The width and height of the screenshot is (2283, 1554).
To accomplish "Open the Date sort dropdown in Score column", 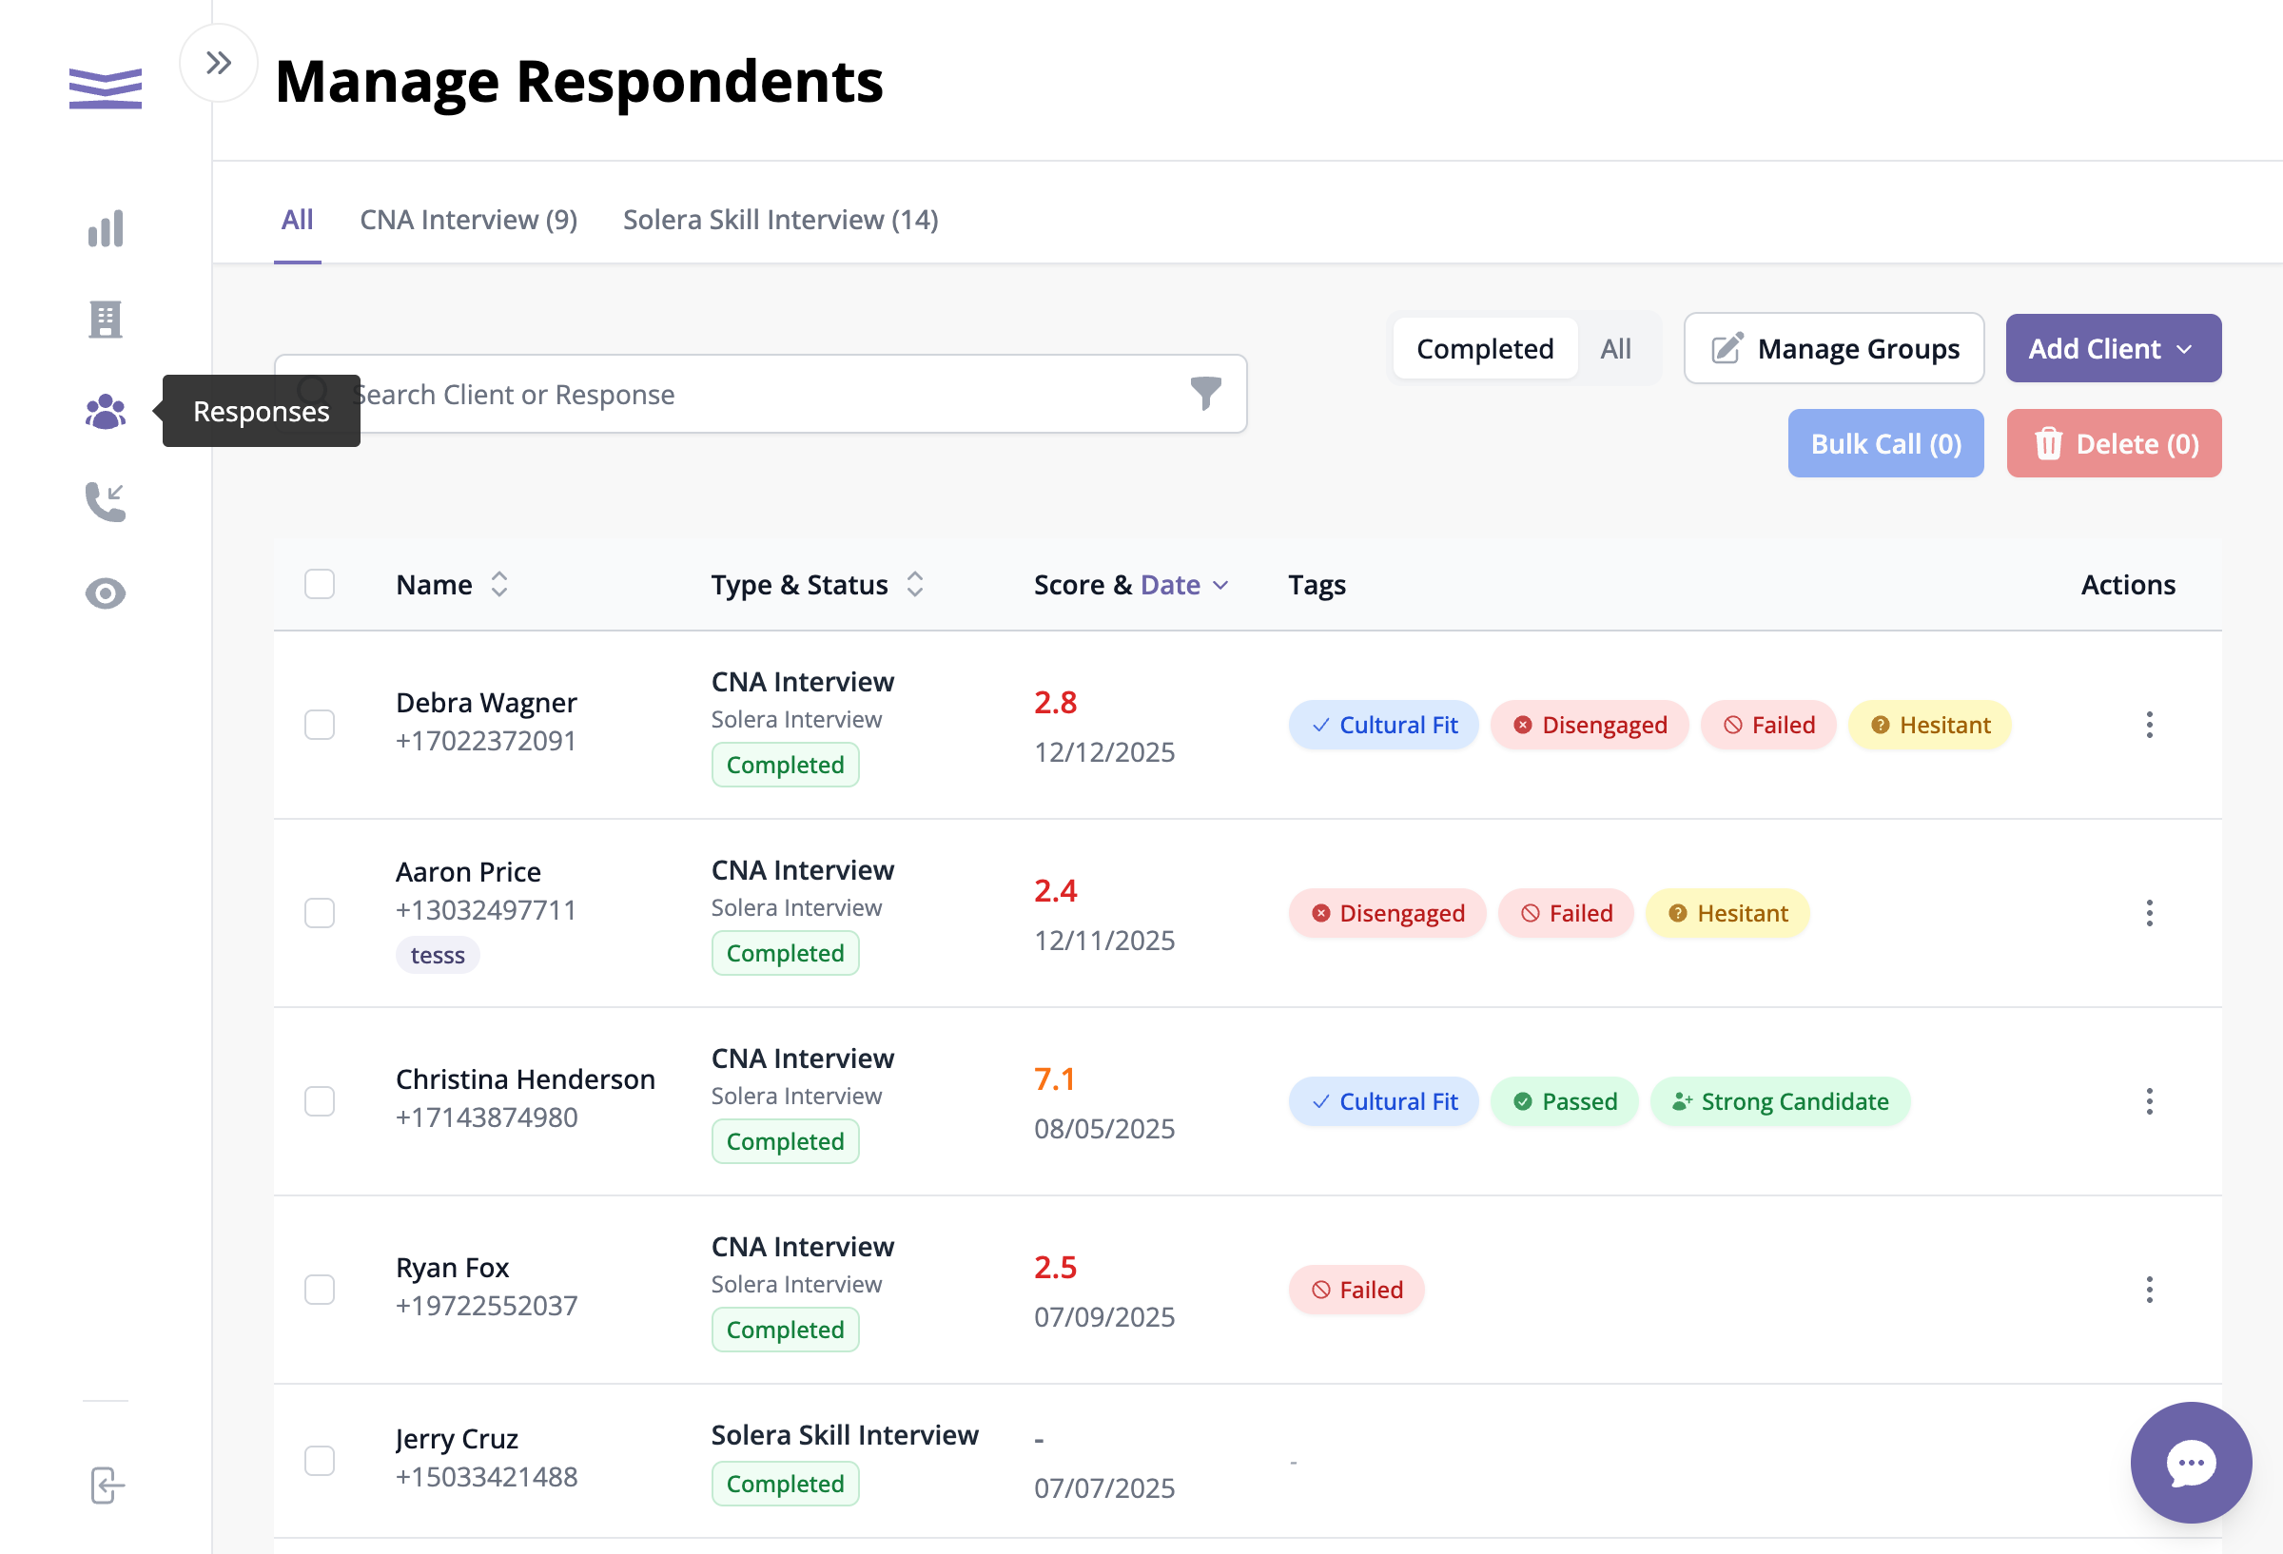I will coord(1184,585).
